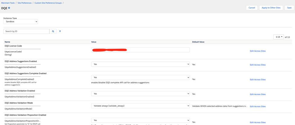295x125 pixels.
Task: Open DQE Address Suggestions Complete Enabled dropdown
Action: pyautogui.click(x=140, y=77)
